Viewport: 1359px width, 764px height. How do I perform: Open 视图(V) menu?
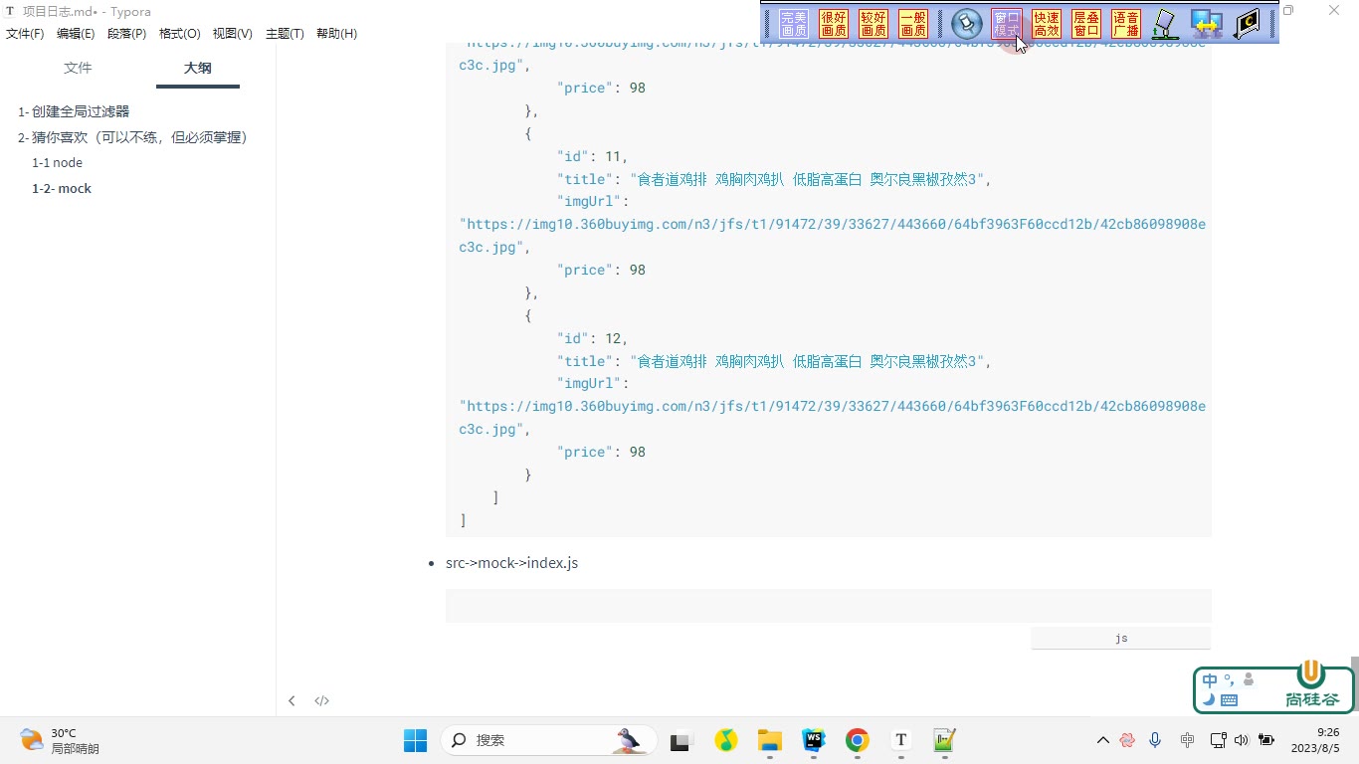[x=232, y=34]
